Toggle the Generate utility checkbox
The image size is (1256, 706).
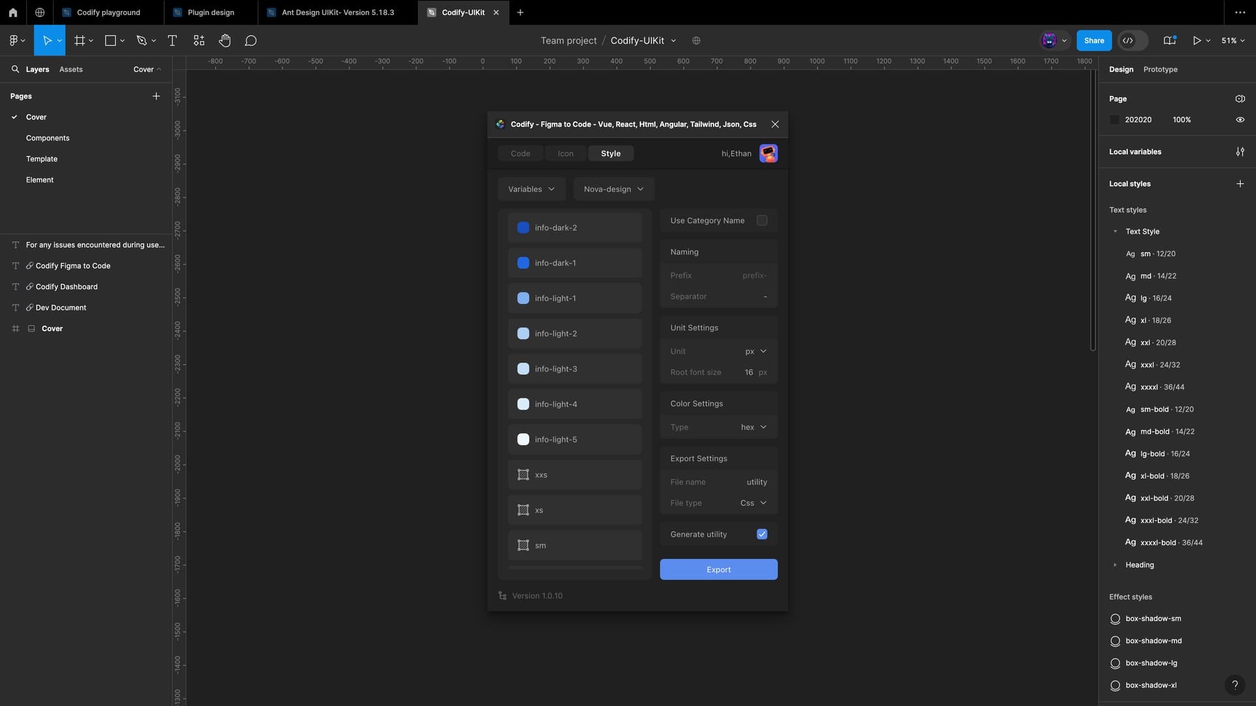[x=761, y=533]
